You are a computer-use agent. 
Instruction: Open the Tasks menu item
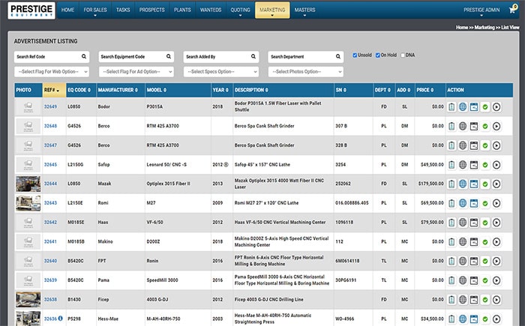(x=123, y=10)
